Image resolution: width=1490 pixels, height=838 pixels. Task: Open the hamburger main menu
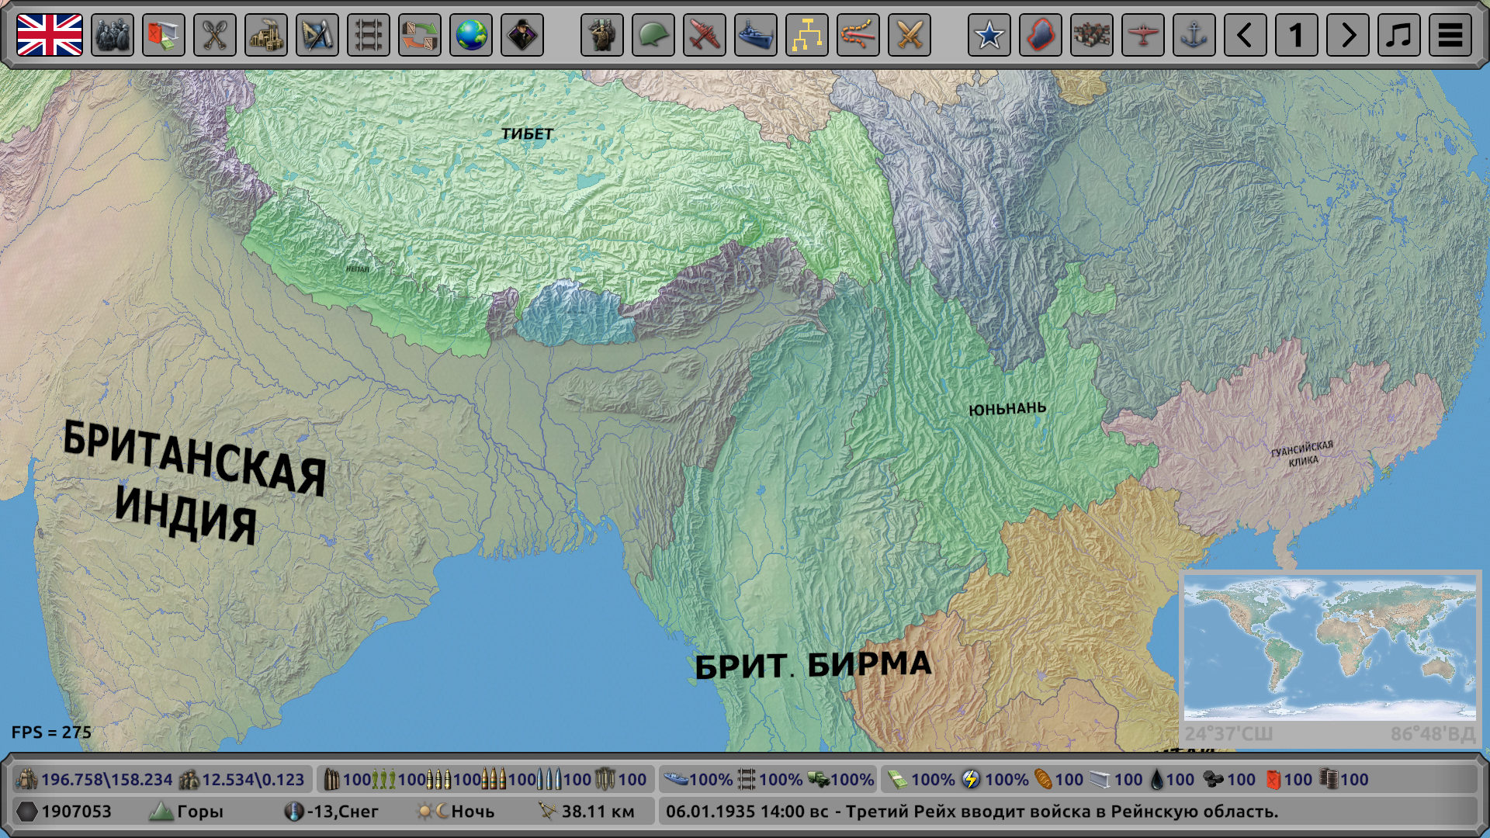pos(1450,35)
